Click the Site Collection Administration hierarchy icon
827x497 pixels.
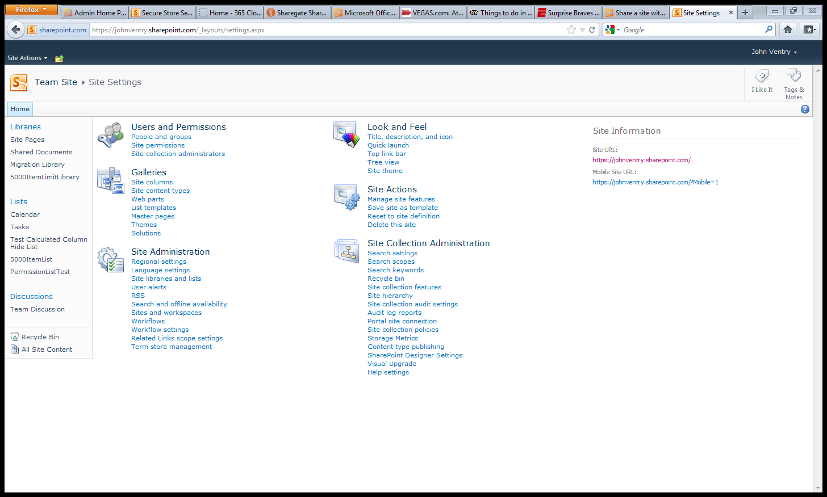click(346, 251)
